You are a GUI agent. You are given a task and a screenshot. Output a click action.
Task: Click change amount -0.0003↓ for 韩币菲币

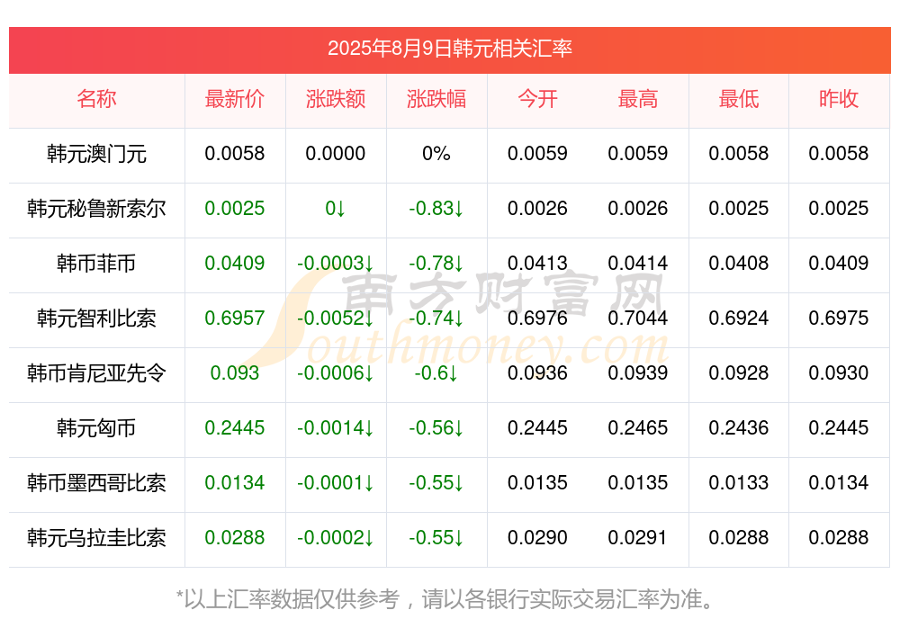click(336, 263)
